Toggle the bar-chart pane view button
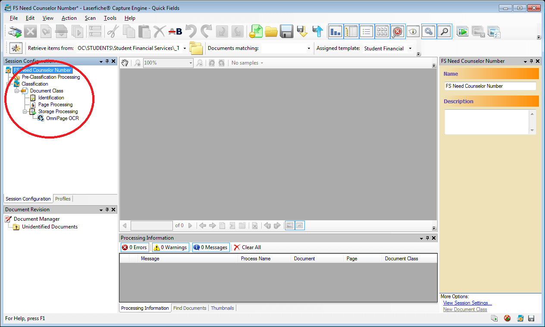This screenshot has width=545, height=327. [x=335, y=31]
